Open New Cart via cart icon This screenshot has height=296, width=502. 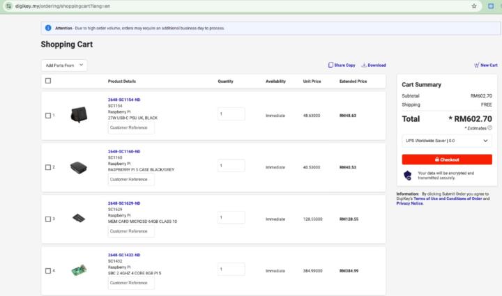(476, 65)
